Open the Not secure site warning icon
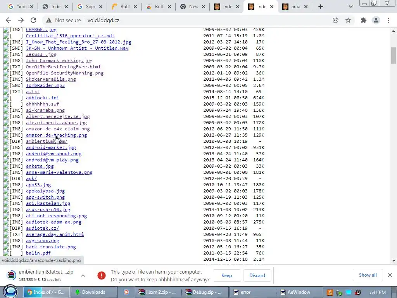 pyautogui.click(x=48, y=20)
